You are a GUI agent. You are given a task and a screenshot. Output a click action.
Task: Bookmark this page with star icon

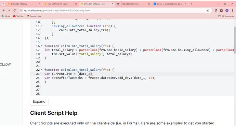click(208, 11)
